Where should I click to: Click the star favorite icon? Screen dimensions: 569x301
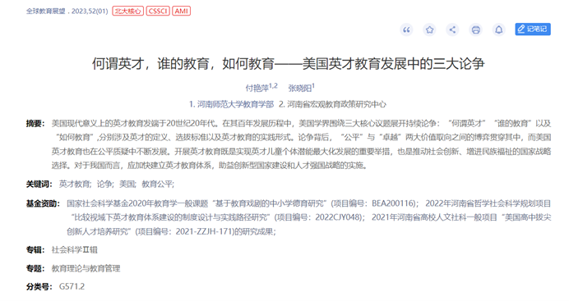pyautogui.click(x=430, y=30)
